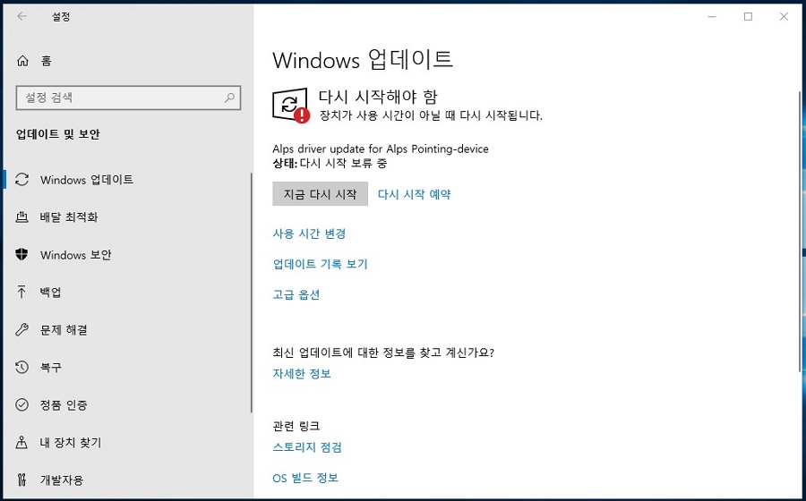
Task: Open OS 빌드 정보 link
Action: (x=305, y=478)
